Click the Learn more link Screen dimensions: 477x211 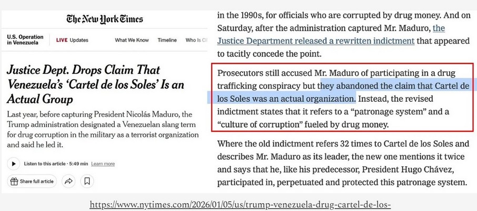point(103,164)
